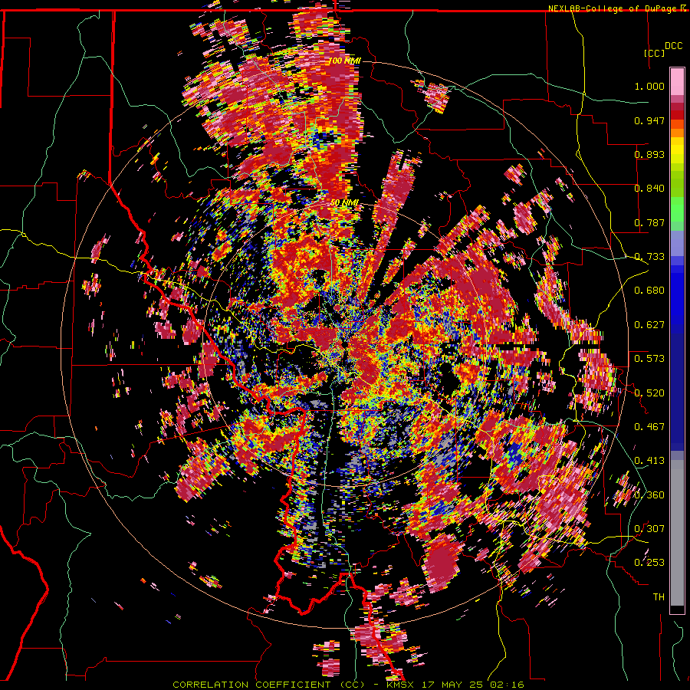The width and height of the screenshot is (690, 690).
Task: Click the CORRELATION COEFFICIENT (CC) caption
Action: pyautogui.click(x=268, y=685)
